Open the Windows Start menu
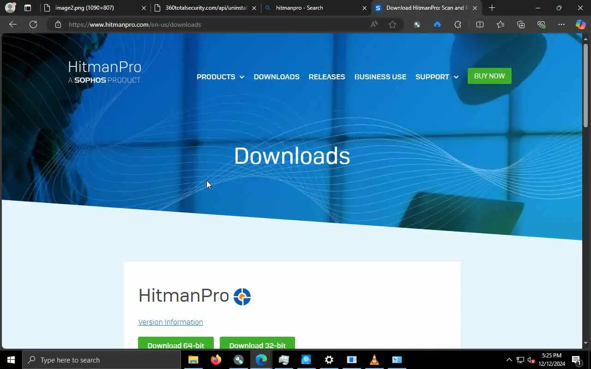The image size is (591, 369). click(x=11, y=360)
